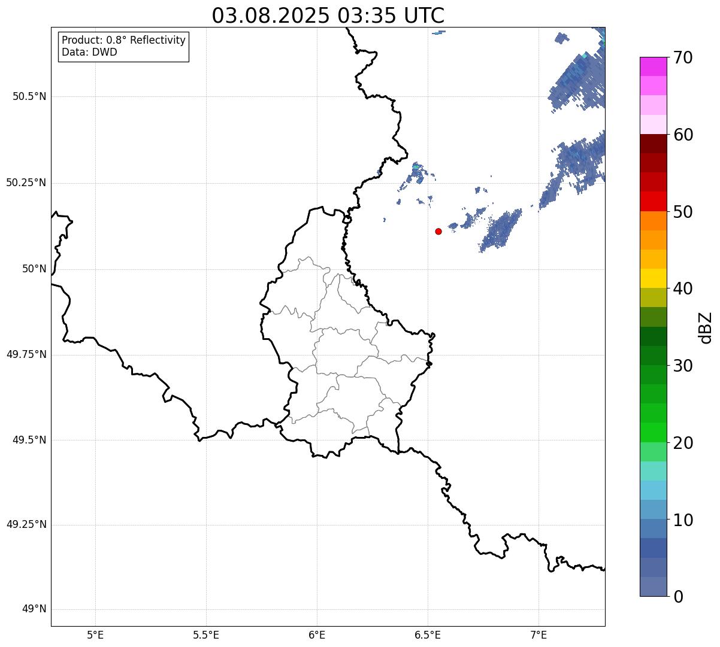This screenshot has height=647, width=720.
Task: Click the 49.25°N latitude label
Action: point(26,525)
